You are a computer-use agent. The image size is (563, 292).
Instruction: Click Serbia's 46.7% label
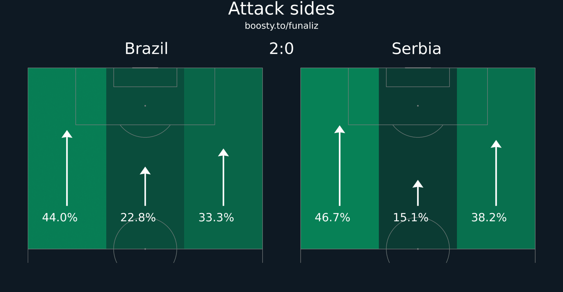(332, 218)
